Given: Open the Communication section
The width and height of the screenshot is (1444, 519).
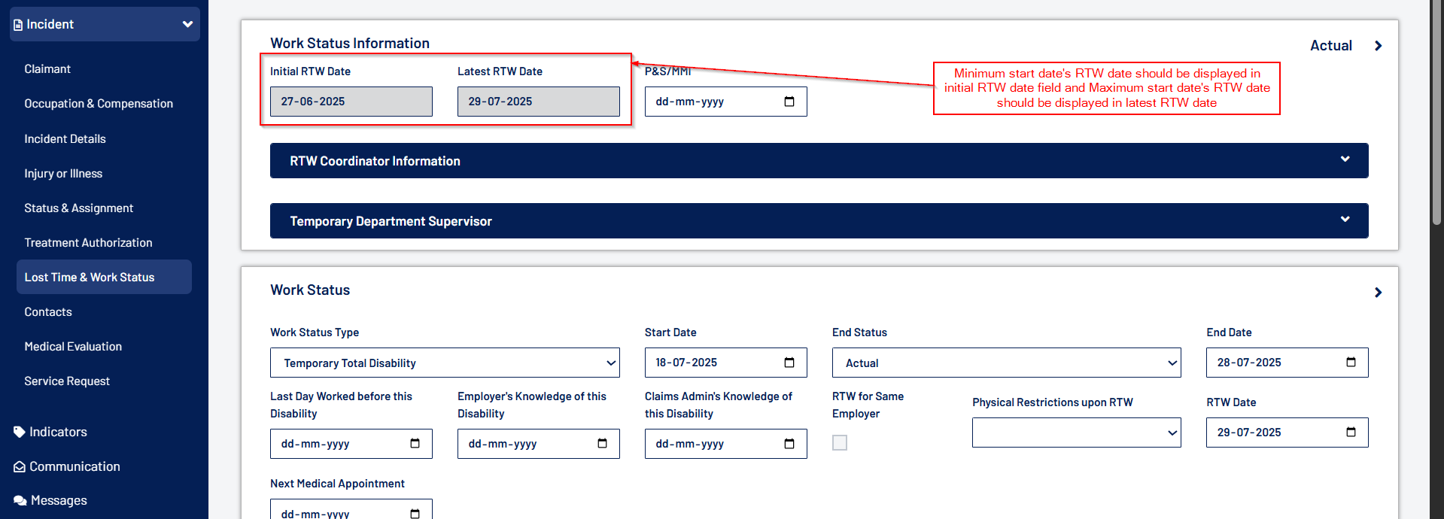Looking at the screenshot, I should 74,466.
